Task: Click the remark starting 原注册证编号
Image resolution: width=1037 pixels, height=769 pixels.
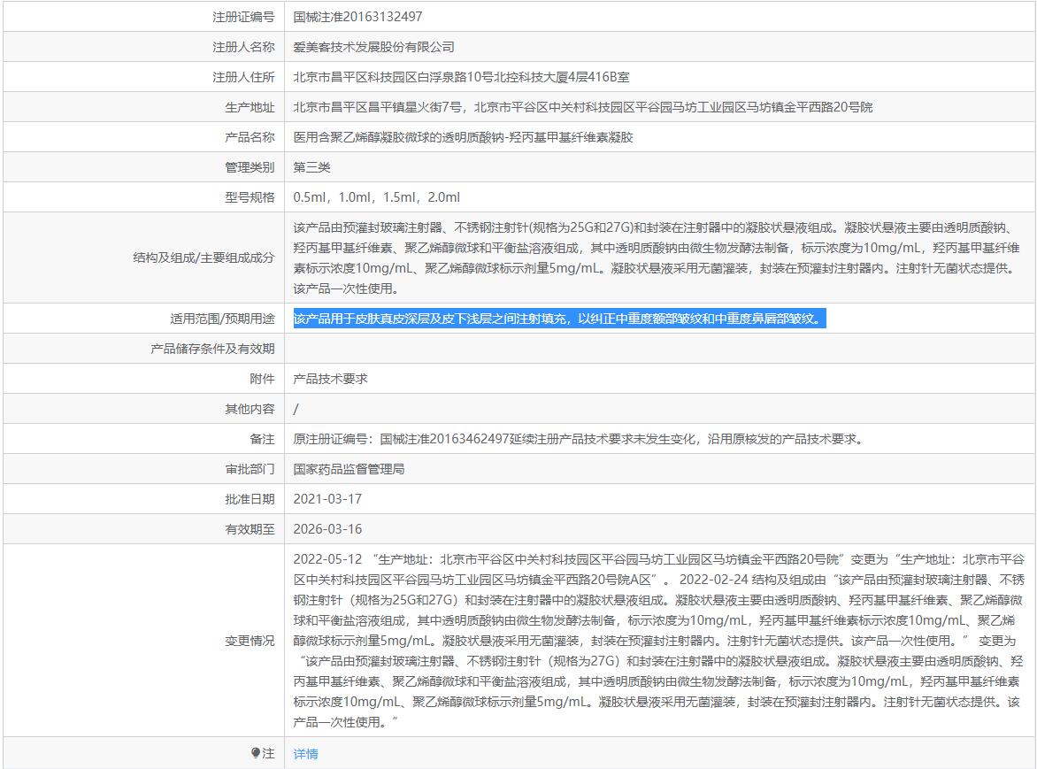Action: (580, 439)
